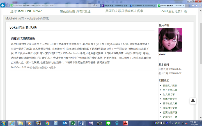Screen dimensions: 202x126
Task: Click the yokai的近期活動 heading
Action: tap(23, 27)
